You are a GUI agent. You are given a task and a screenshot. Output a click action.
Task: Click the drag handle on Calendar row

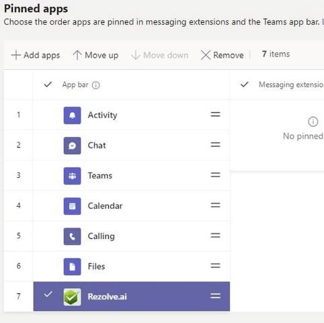215,205
